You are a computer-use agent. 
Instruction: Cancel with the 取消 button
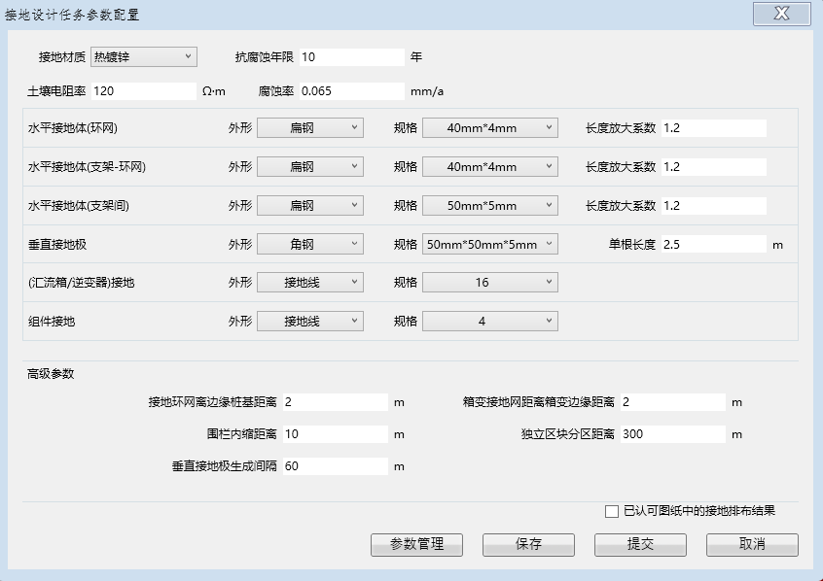click(752, 545)
